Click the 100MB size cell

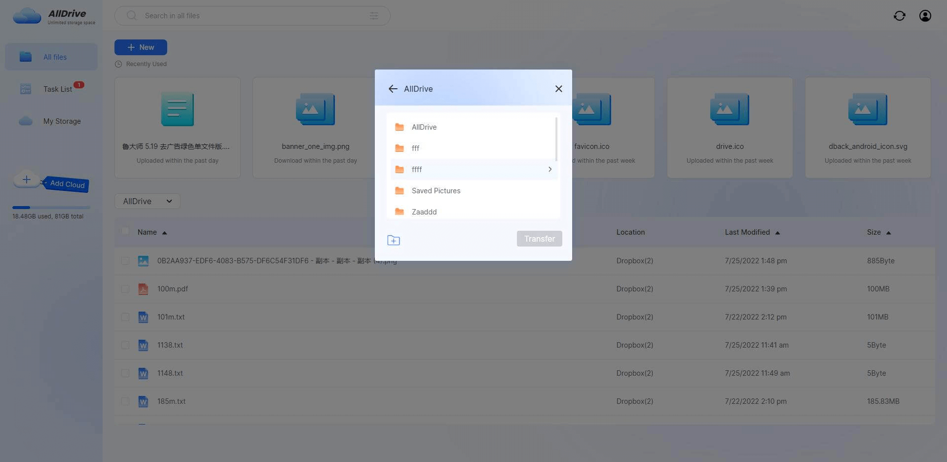click(878, 289)
